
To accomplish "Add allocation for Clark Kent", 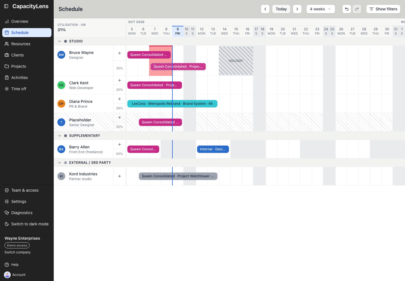I will pos(120,80).
